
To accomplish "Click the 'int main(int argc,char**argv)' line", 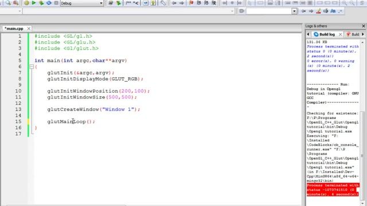I will click(x=80, y=61).
